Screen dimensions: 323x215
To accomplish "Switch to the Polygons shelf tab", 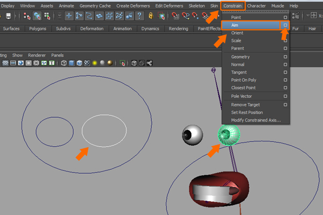I will (x=38, y=28).
